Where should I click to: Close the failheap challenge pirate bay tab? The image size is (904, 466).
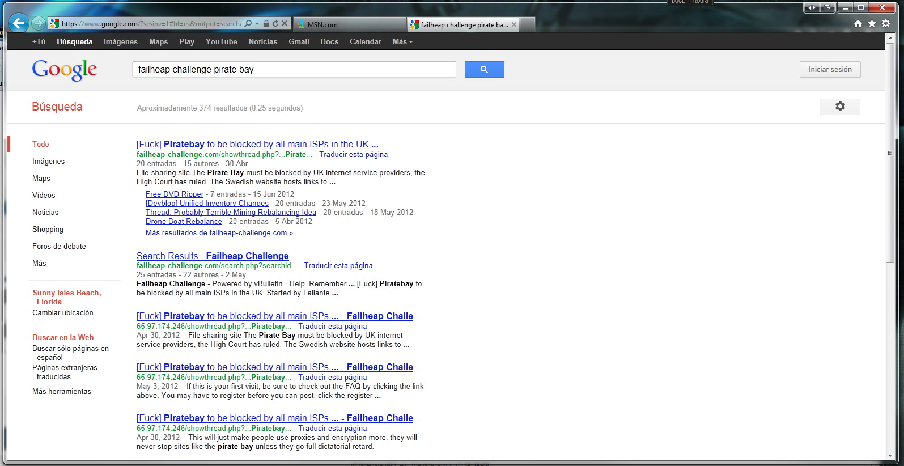coord(514,24)
